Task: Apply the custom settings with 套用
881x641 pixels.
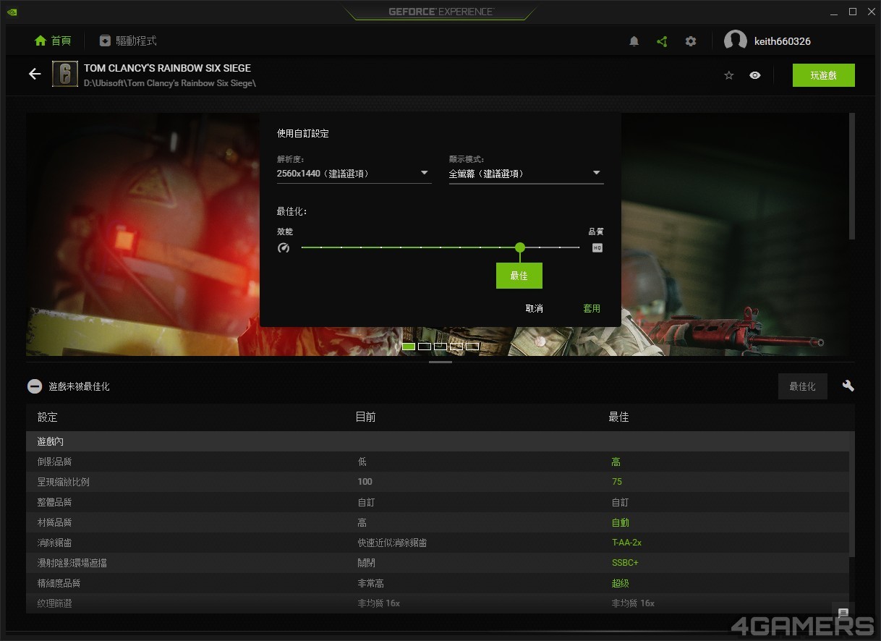Action: tap(592, 309)
